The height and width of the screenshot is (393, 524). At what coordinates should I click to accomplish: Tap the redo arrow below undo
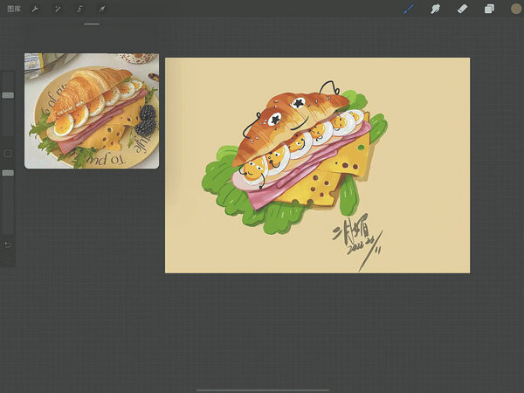pos(8,259)
